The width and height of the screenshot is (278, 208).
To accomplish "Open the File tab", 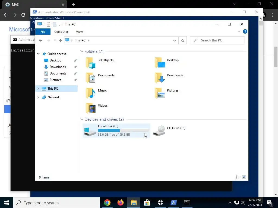I will pos(43,32).
